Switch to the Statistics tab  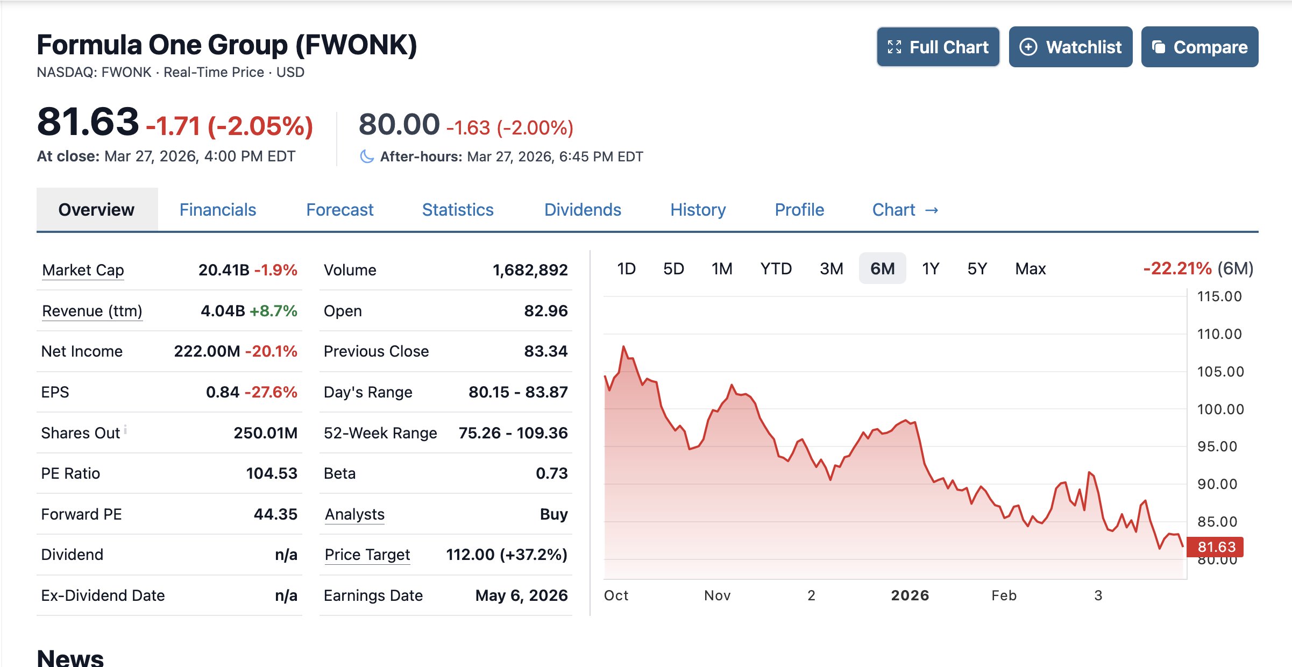click(458, 210)
